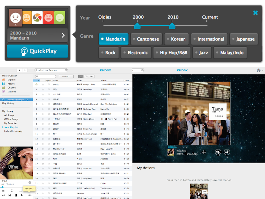Open Offline Songs

tap(11, 119)
